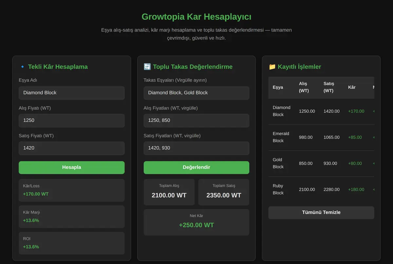Click the Toplu Takas Değerlendirme heading

pyautogui.click(x=193, y=67)
